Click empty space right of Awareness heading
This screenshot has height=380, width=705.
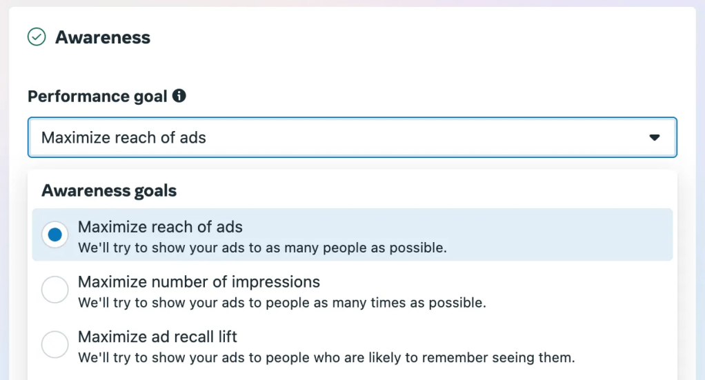pos(414,37)
